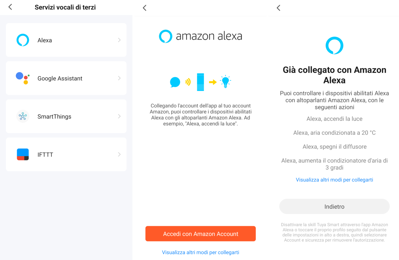This screenshot has width=399, height=260.
Task: Click the light bulb illustration icon
Action: [225, 82]
